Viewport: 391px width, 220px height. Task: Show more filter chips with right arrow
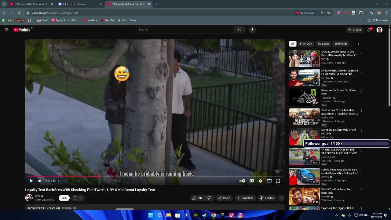[x=358, y=44]
